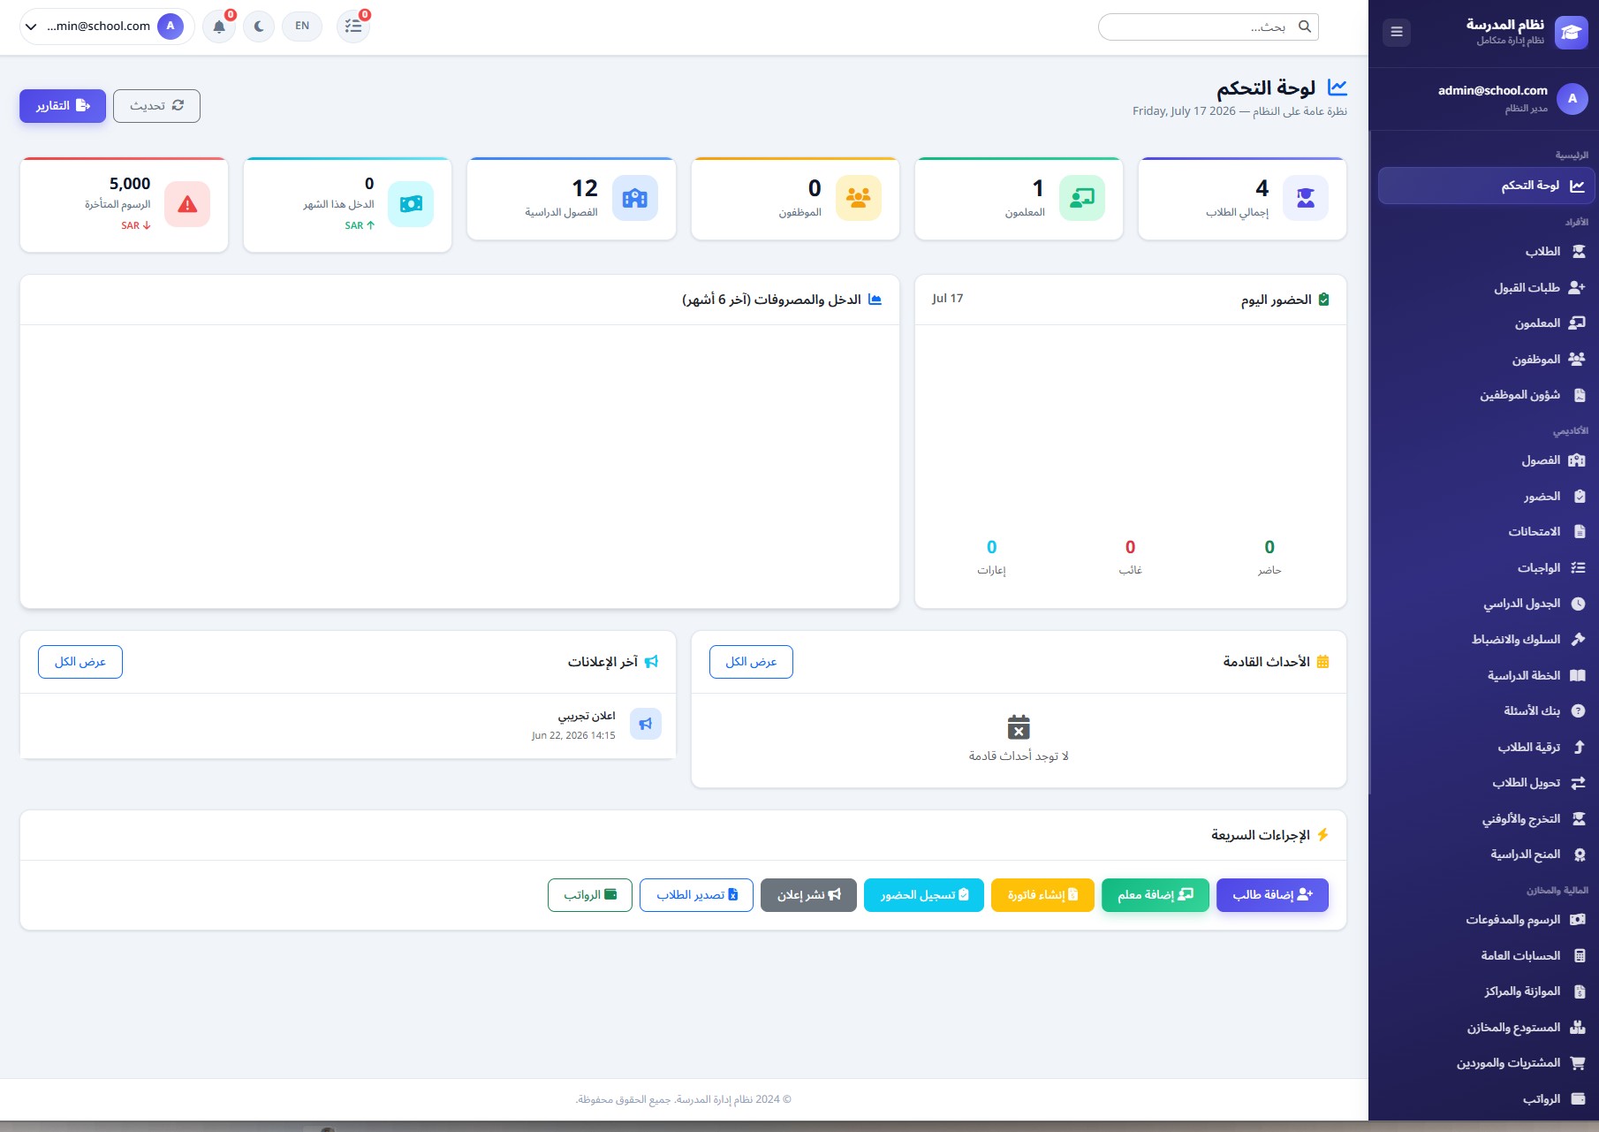Click the المستودع والمخازن boxes icon
The image size is (1599, 1132).
click(x=1577, y=1028)
